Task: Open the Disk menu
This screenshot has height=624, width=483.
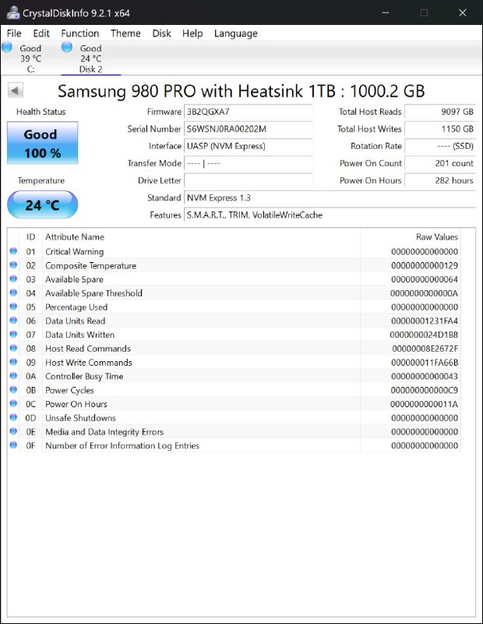Action: coord(161,34)
